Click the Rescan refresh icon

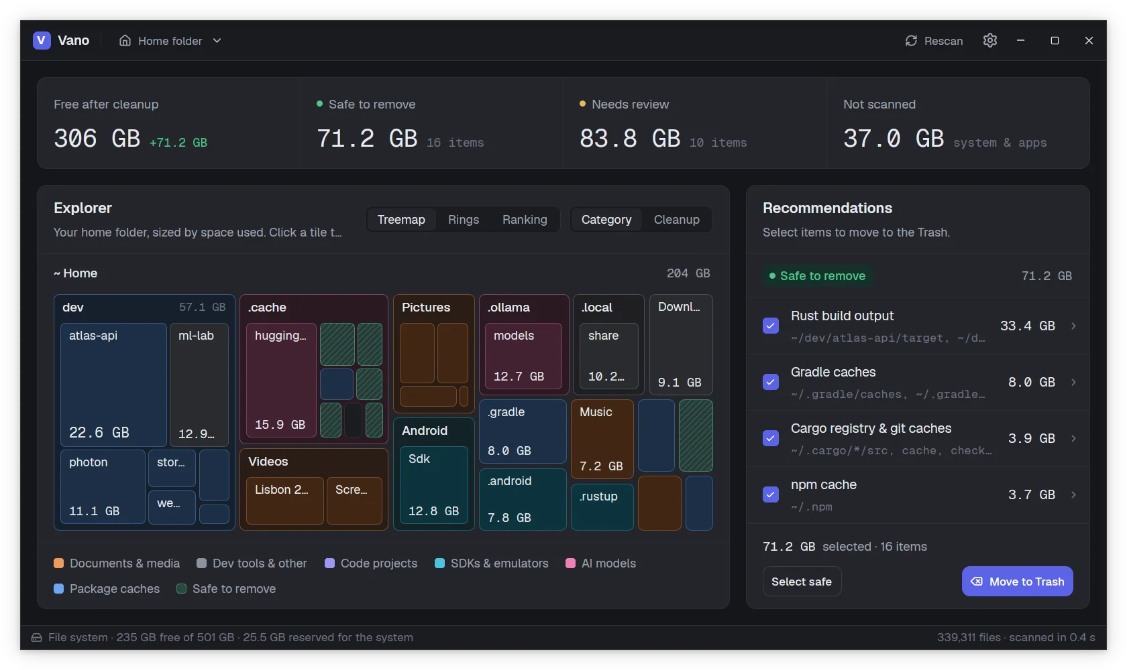point(911,41)
